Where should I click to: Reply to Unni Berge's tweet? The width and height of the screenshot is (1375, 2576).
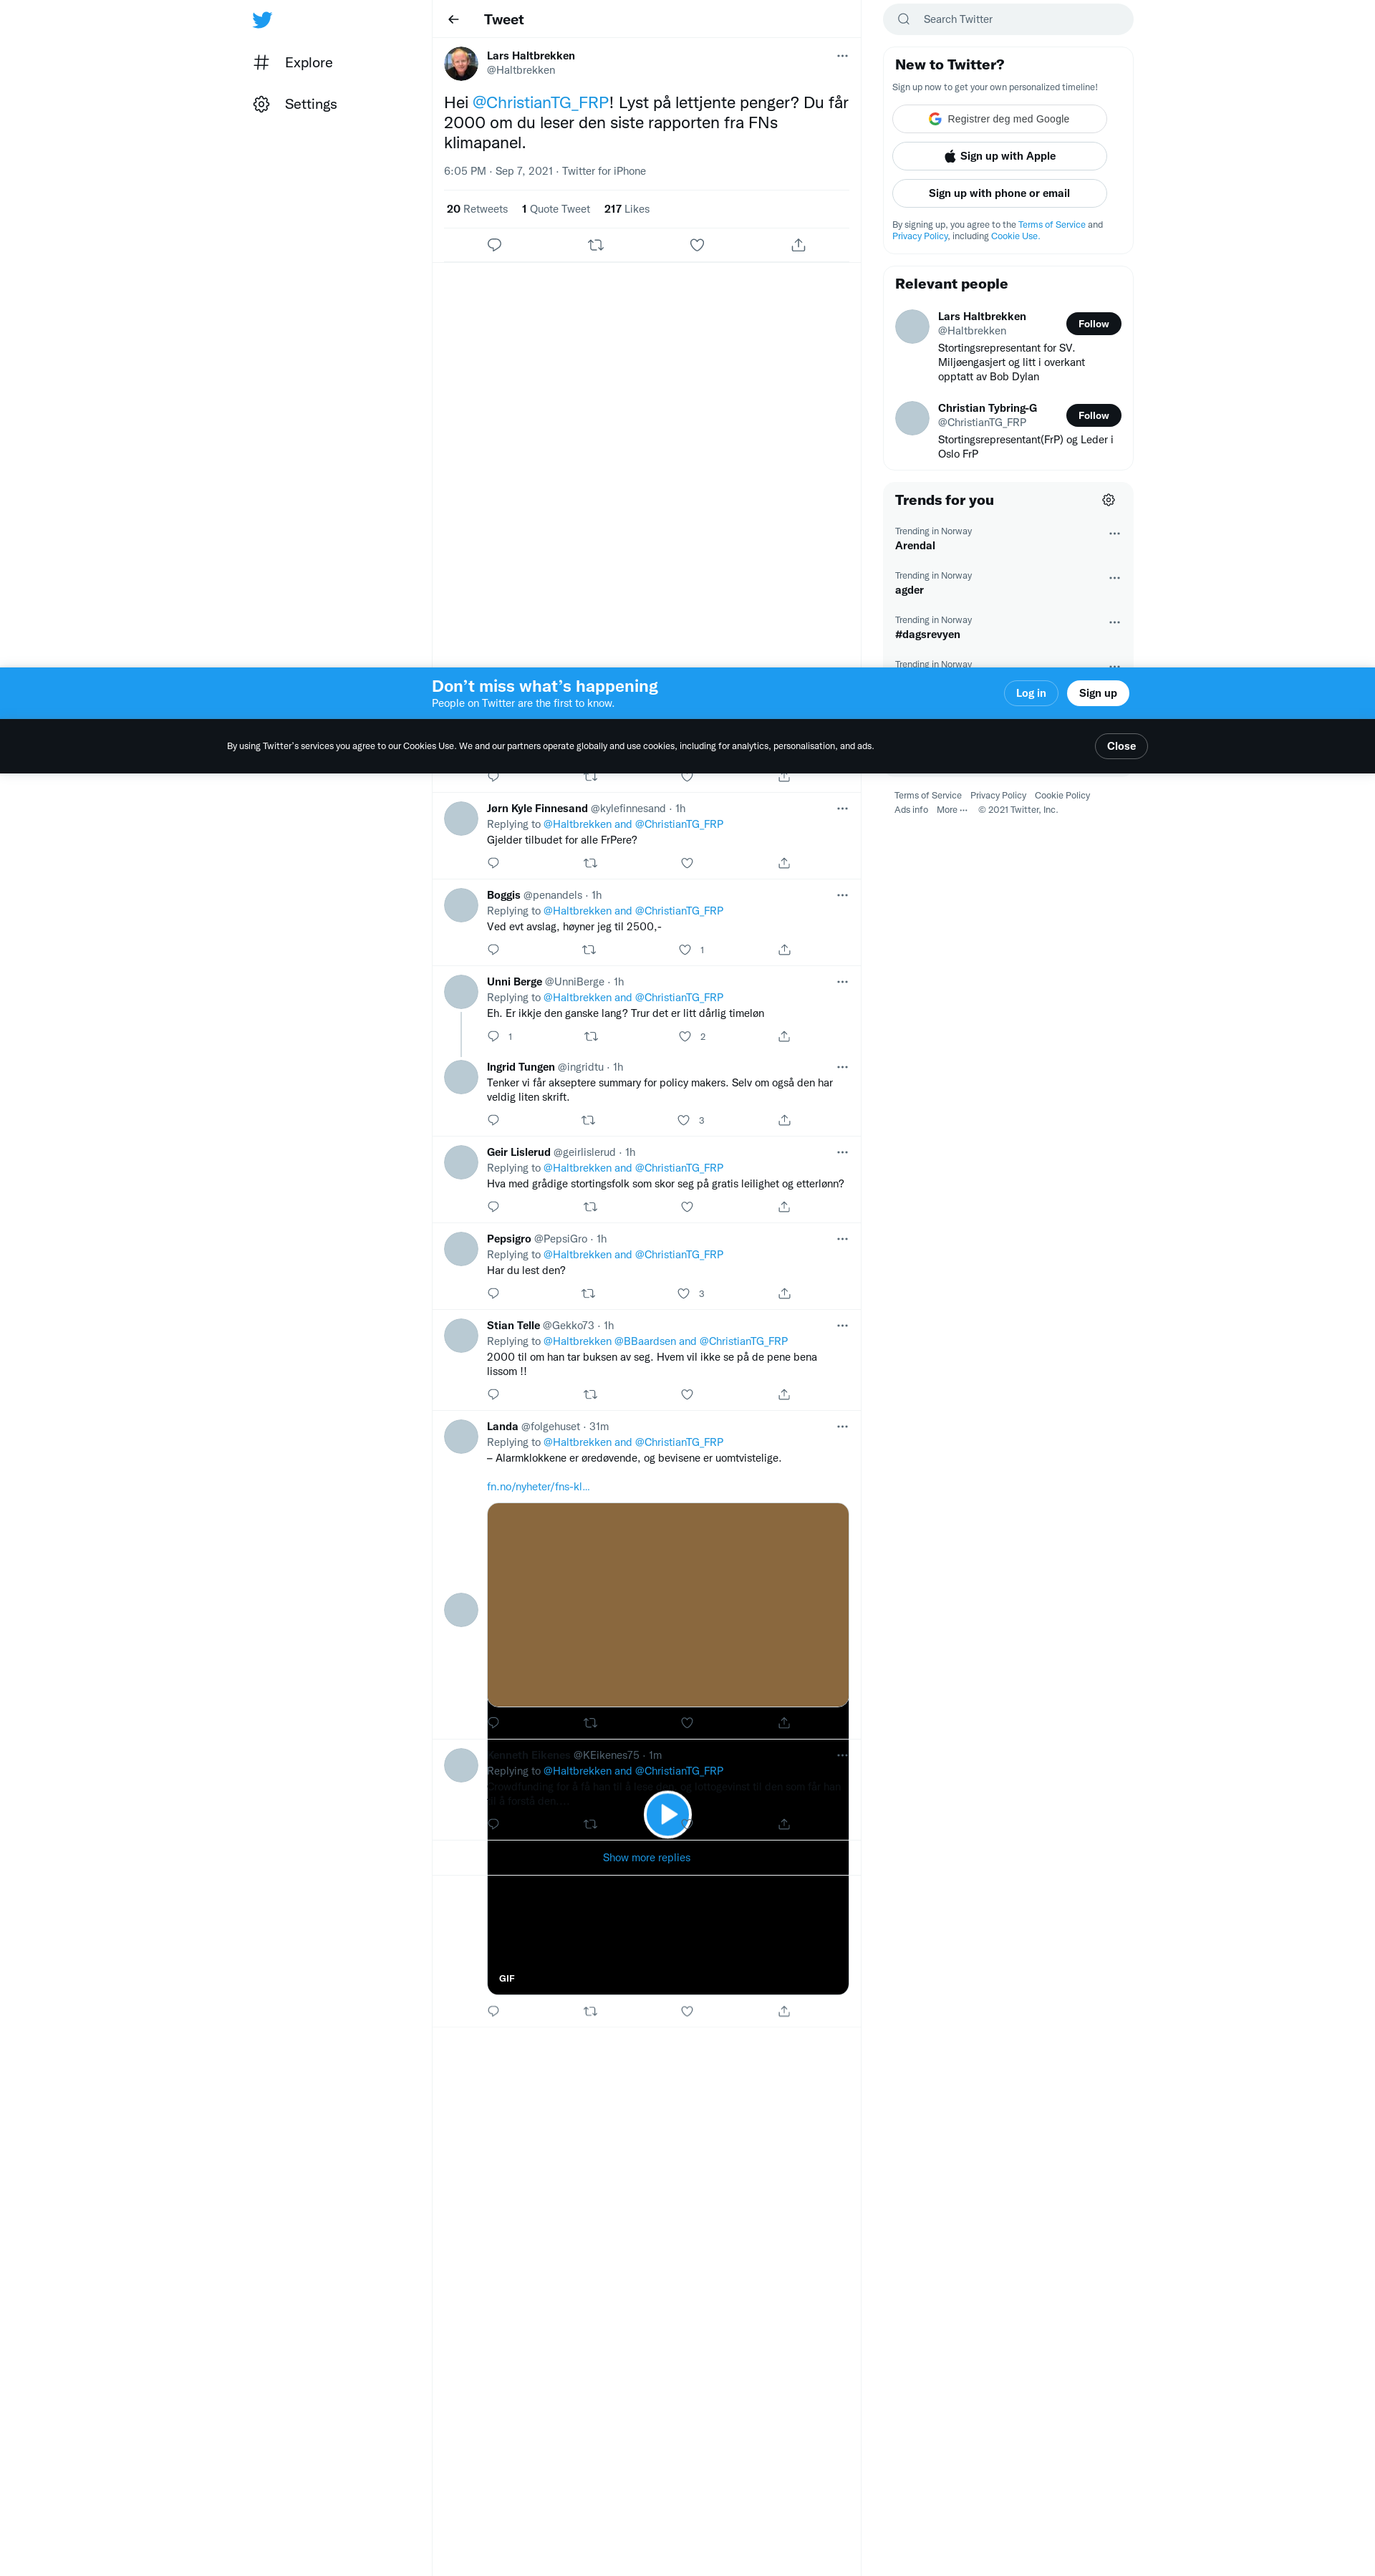point(493,1036)
